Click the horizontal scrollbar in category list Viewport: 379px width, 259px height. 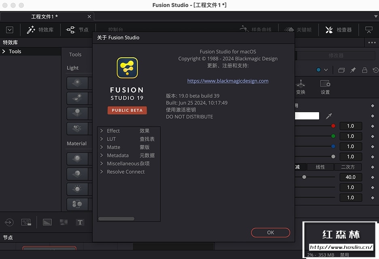tap(116, 219)
